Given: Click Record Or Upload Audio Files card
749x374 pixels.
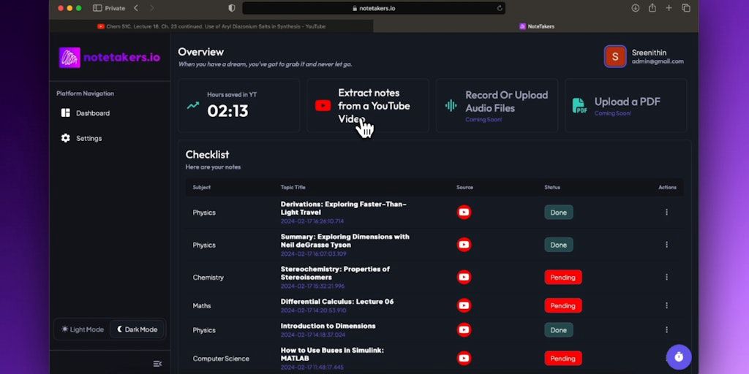Looking at the screenshot, I should (497, 105).
